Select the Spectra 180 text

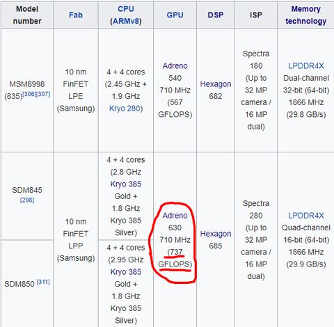coord(256,60)
